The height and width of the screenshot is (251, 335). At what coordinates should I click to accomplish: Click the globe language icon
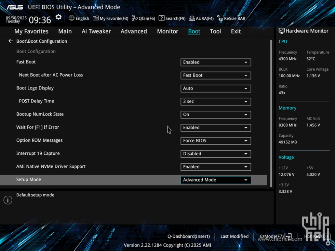tap(71, 18)
